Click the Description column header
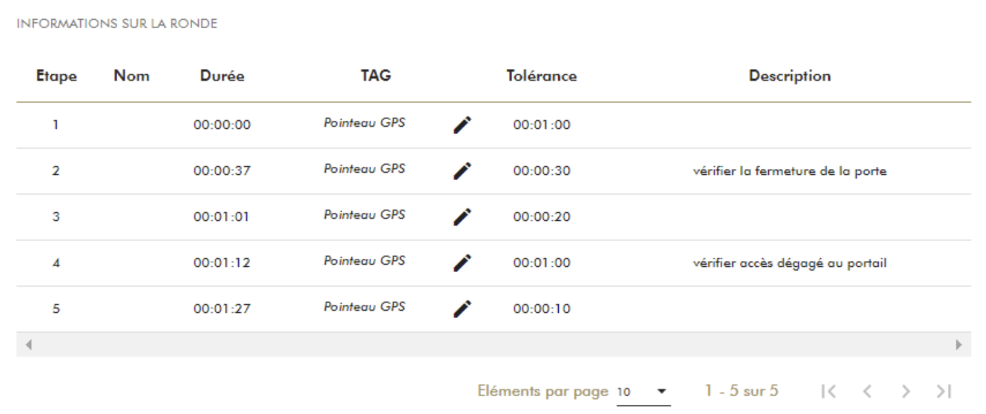 click(x=789, y=76)
